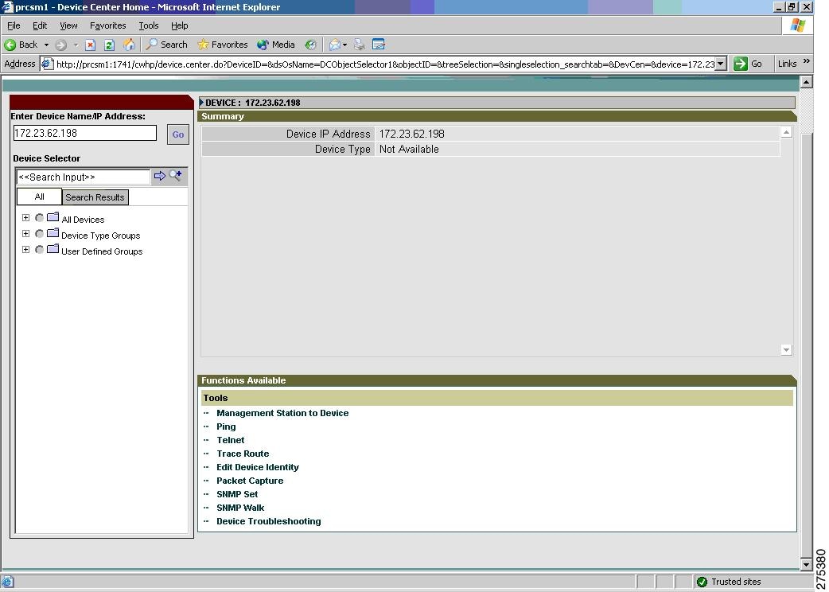
Task: Click the Device Name/IP Address input field
Action: click(x=85, y=133)
